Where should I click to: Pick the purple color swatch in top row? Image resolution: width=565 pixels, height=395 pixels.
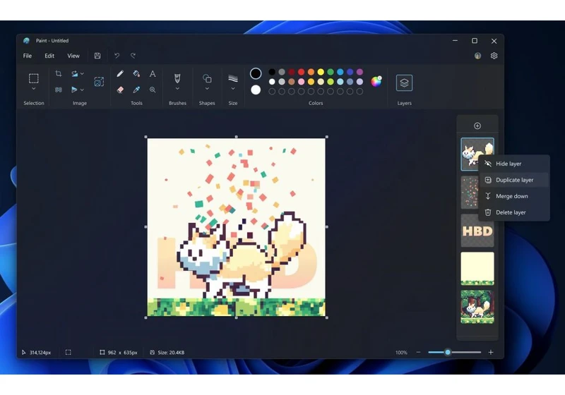coord(359,72)
